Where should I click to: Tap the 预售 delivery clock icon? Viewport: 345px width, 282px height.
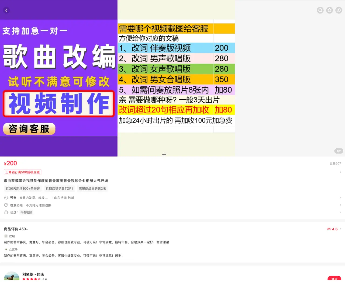pos(6,198)
